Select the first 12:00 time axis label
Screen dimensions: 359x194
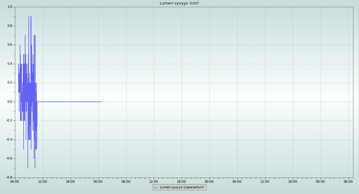click(x=43, y=181)
